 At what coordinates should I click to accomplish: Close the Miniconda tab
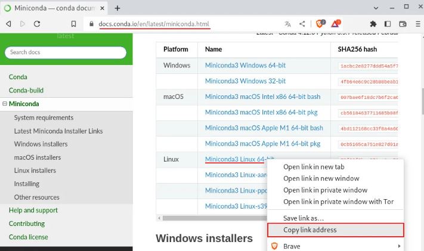click(102, 8)
